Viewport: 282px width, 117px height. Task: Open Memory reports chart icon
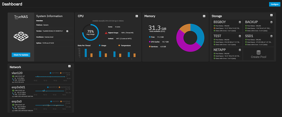pyautogui.click(x=204, y=16)
